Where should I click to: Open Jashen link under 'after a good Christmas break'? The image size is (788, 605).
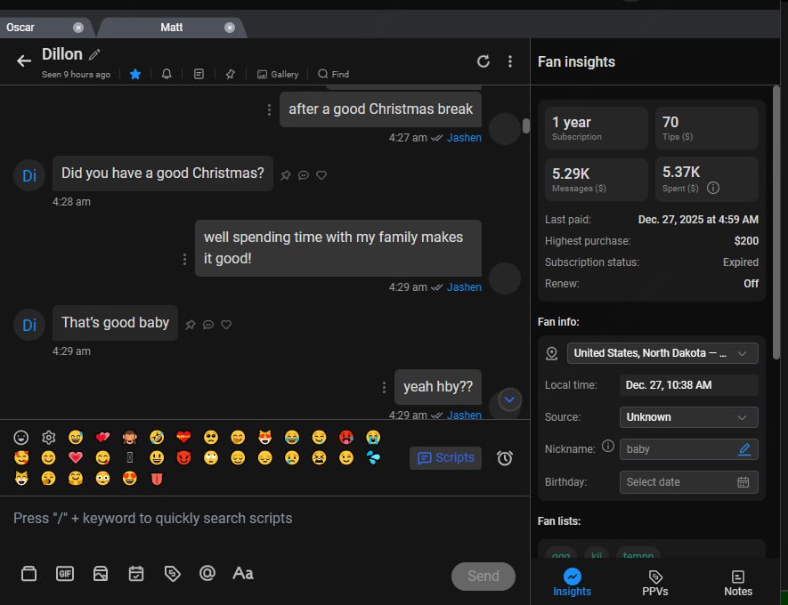coord(464,138)
